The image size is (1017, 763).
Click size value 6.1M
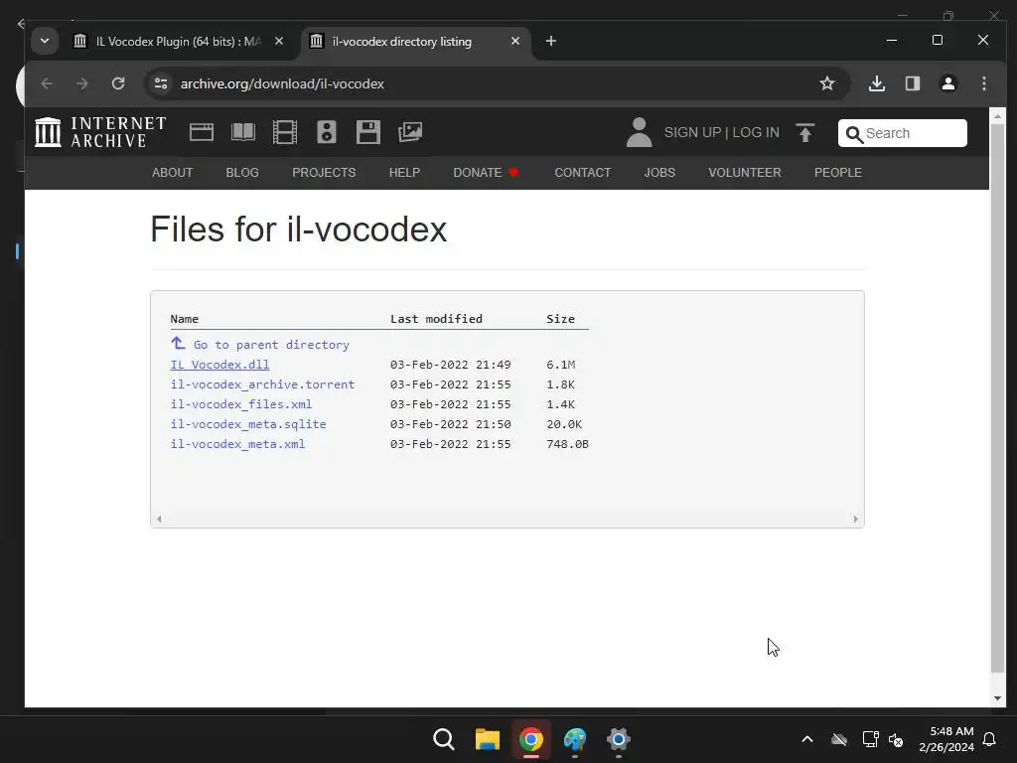561,365
